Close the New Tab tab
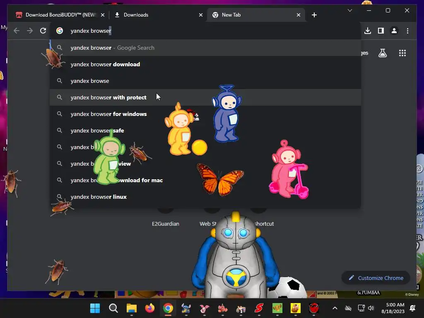This screenshot has height=318, width=424. (298, 15)
